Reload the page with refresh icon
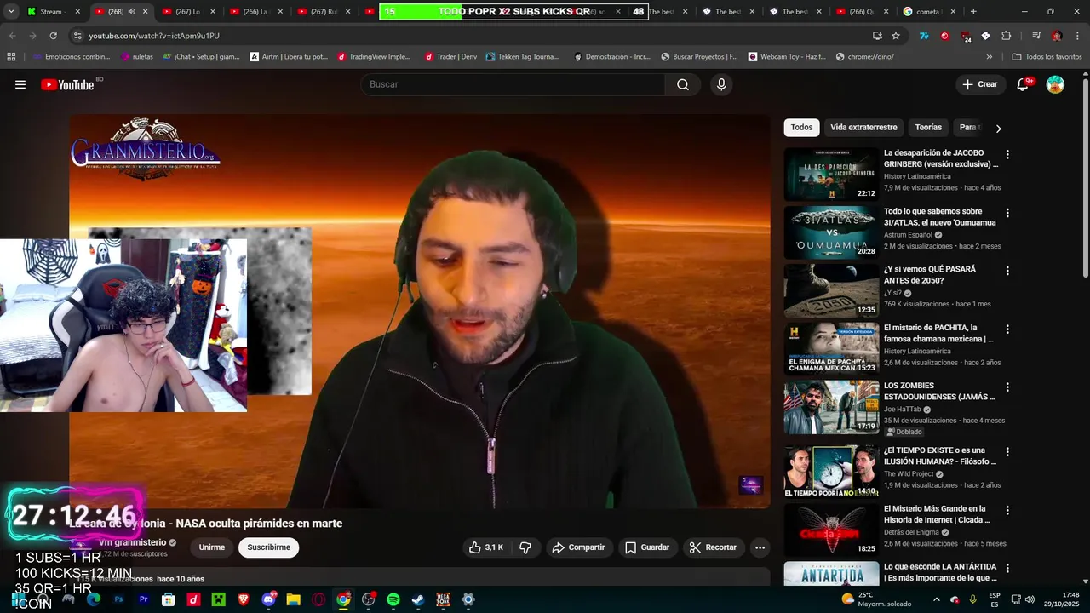The height and width of the screenshot is (613, 1090). point(53,36)
